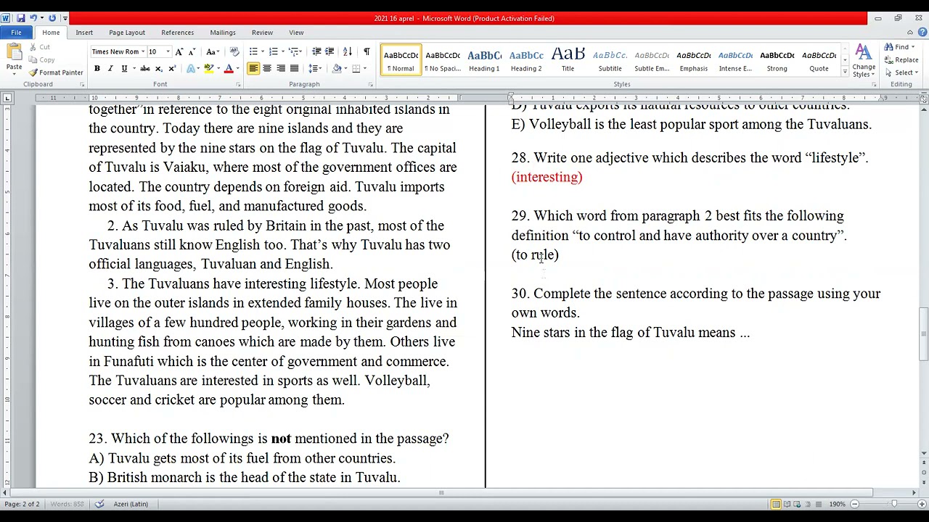Screen dimensions: 929x522
Task: Click the Cut scissors icon
Action: 33,47
